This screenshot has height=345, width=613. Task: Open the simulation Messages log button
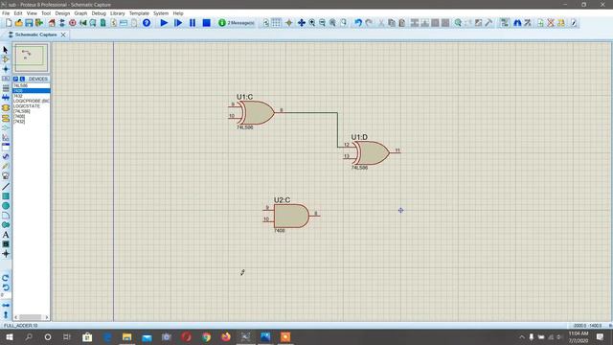[237, 23]
